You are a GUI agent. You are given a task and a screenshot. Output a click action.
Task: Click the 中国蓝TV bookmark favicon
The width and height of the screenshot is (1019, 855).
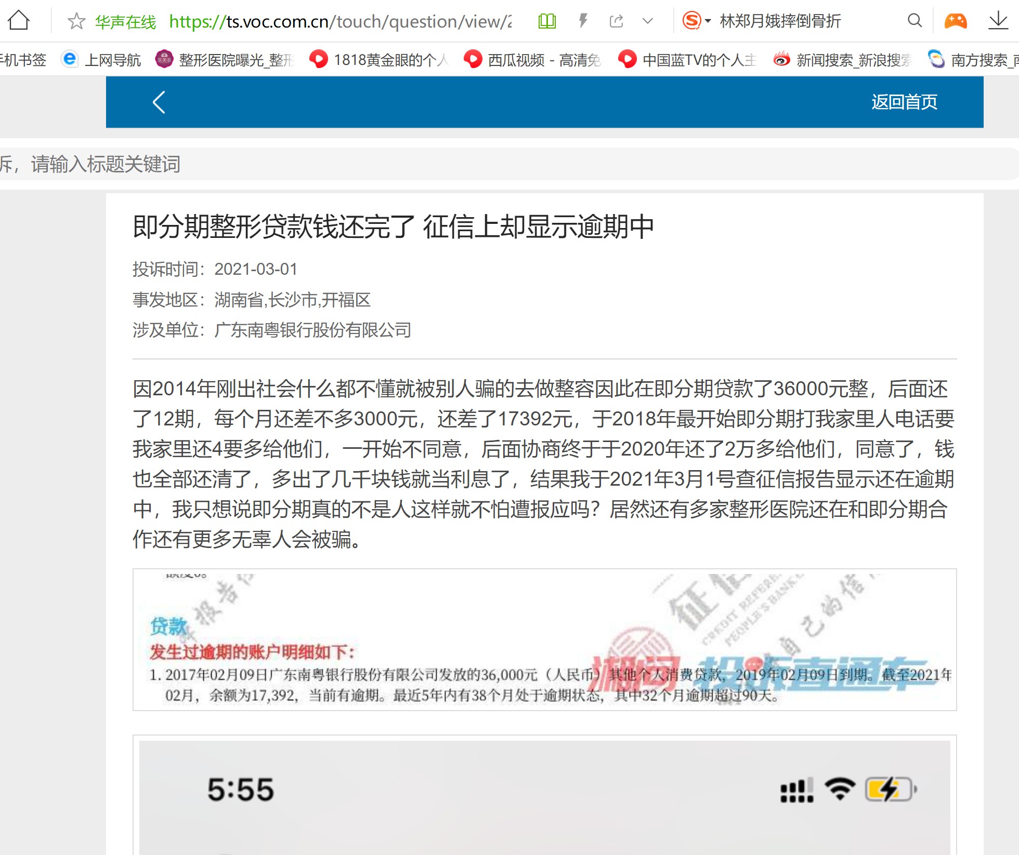tap(628, 59)
